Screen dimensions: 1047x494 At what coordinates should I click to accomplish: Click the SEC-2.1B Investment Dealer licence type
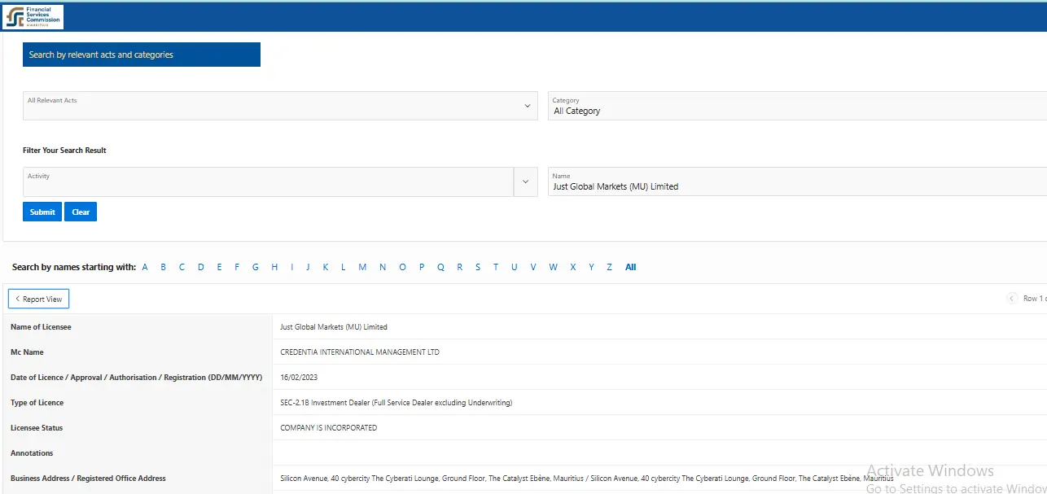tap(396, 403)
